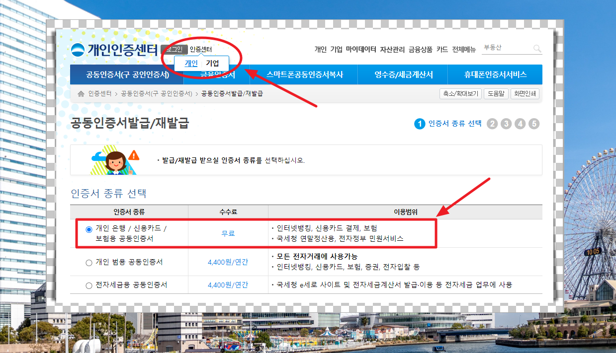The height and width of the screenshot is (353, 616).
Task: Click 공동인증서(구 공인인증서) breadcrumb link
Action: (x=156, y=93)
